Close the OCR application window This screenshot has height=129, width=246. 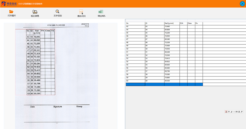[242, 4]
